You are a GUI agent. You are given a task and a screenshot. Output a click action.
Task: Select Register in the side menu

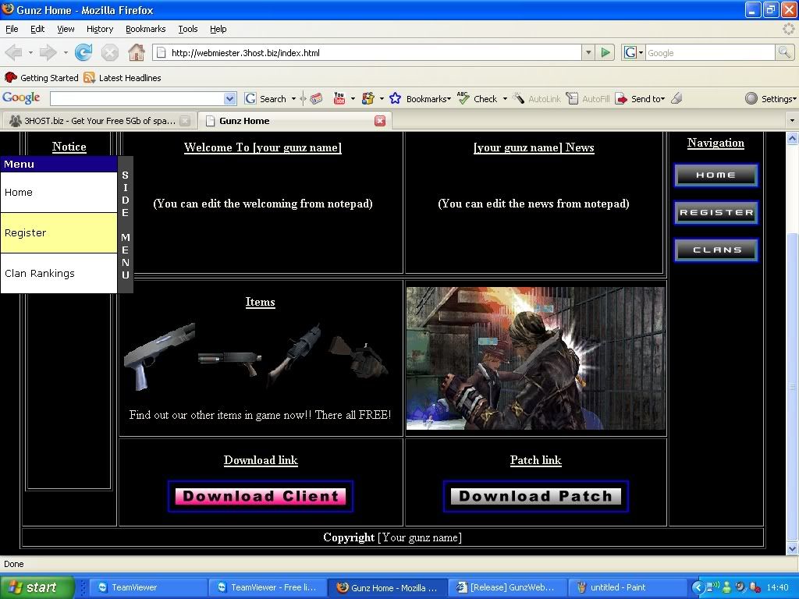tap(59, 232)
